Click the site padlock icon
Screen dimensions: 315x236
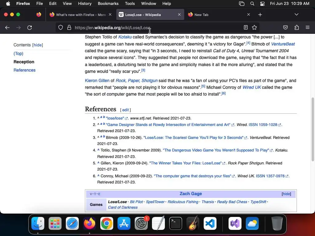pos(69,27)
